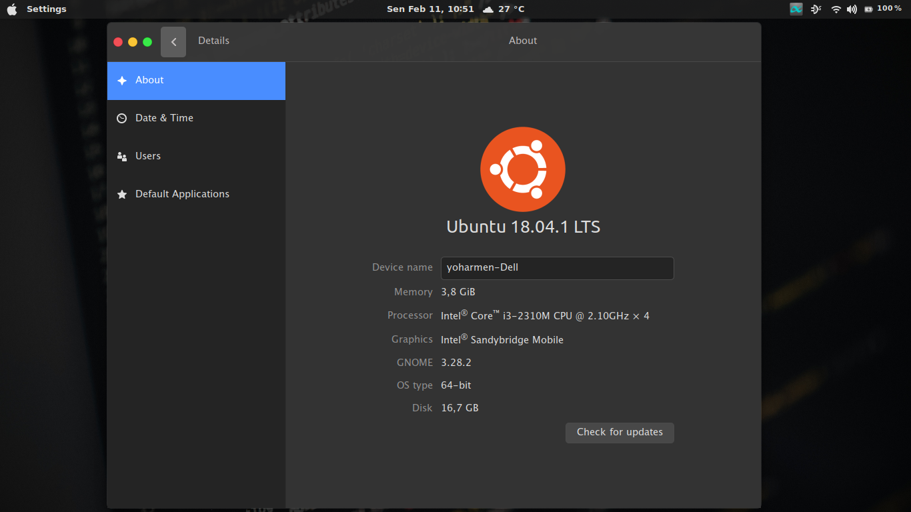Click Check for updates button
Image resolution: width=911 pixels, height=512 pixels.
[620, 433]
